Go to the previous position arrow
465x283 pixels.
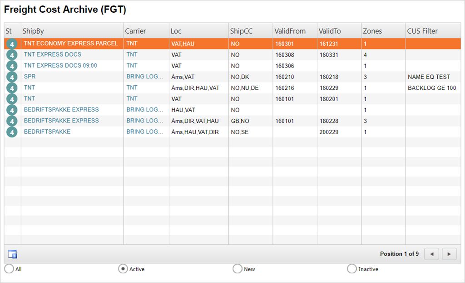click(431, 254)
